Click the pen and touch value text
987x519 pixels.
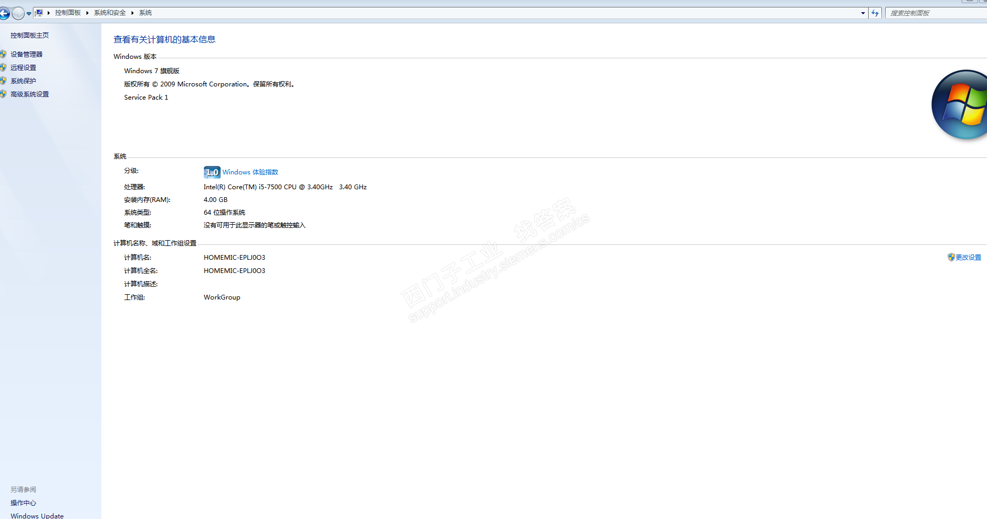(x=255, y=225)
